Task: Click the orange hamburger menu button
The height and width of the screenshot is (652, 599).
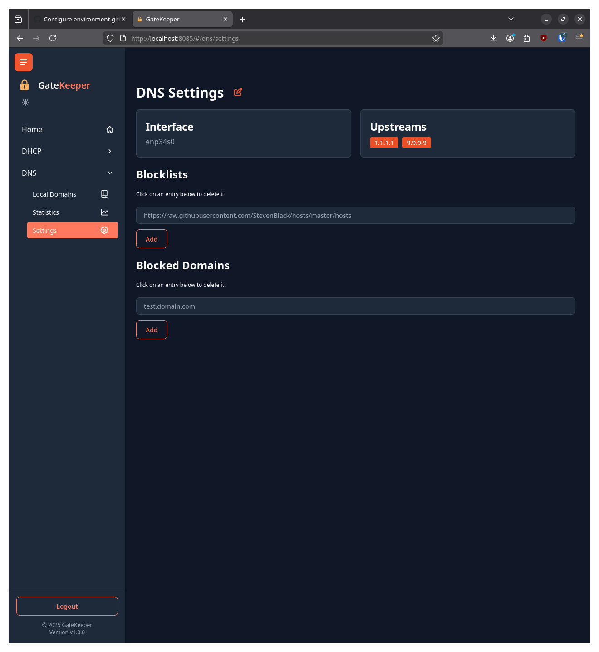Action: pyautogui.click(x=24, y=62)
